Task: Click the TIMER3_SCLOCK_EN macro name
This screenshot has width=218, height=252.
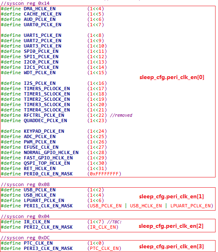Action: 47,104
